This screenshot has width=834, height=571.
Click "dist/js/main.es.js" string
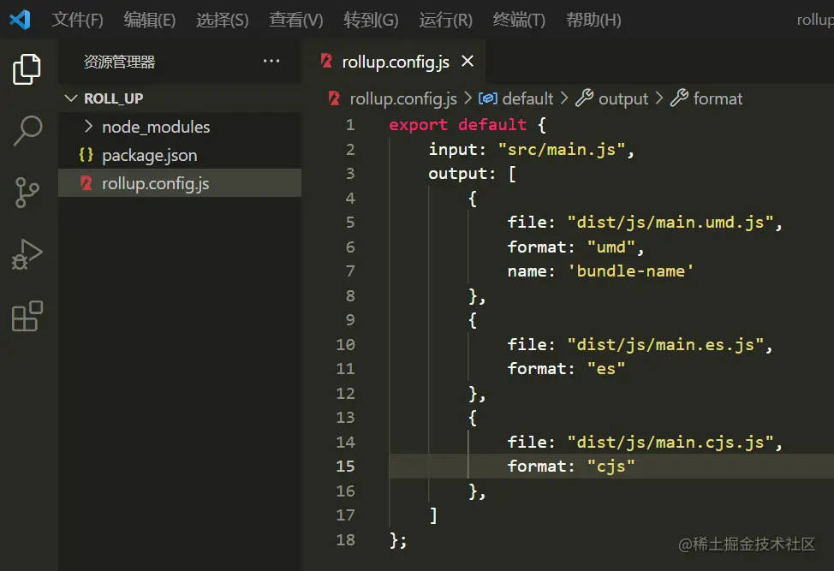click(665, 344)
